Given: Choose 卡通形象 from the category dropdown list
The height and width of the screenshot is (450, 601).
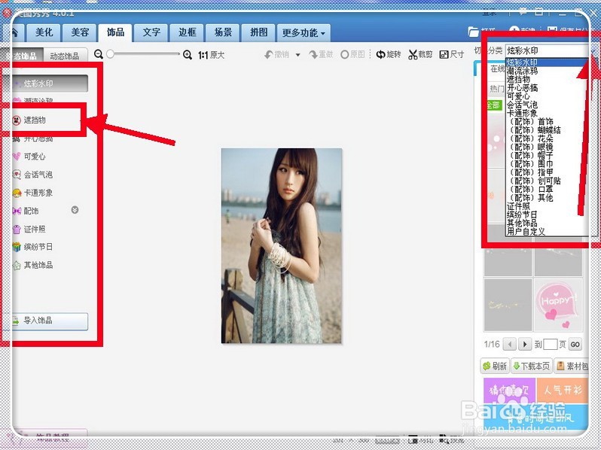Looking at the screenshot, I should click(x=522, y=113).
